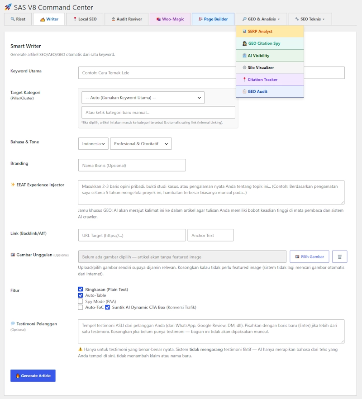Click the web icon next to Silo Visualizer
This screenshot has width=362, height=399.
point(244,67)
